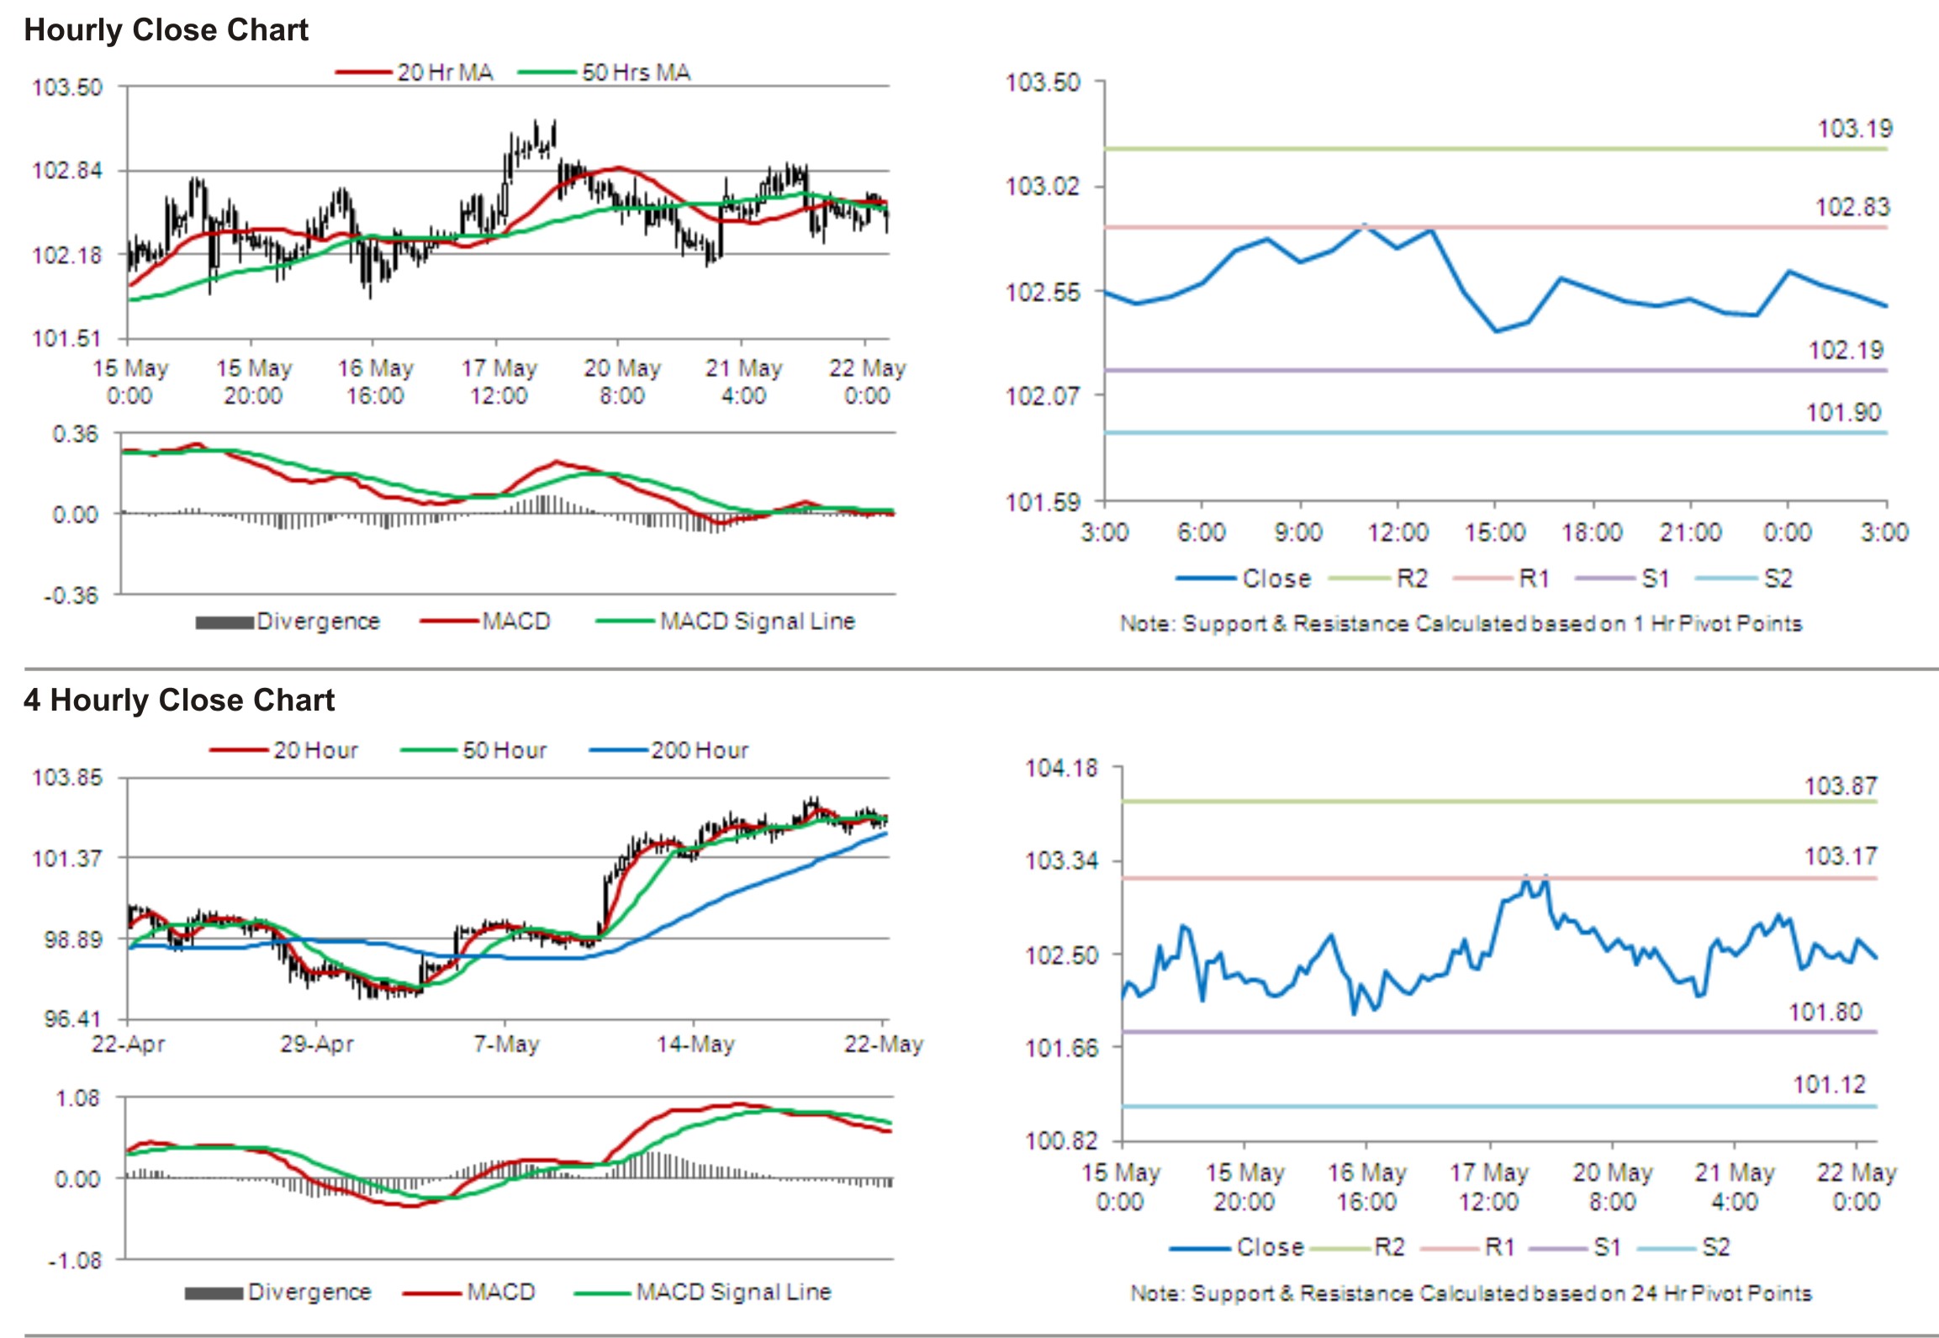The image size is (1939, 1338).
Task: Click the 102.55 y-axis label
Action: 1043,293
